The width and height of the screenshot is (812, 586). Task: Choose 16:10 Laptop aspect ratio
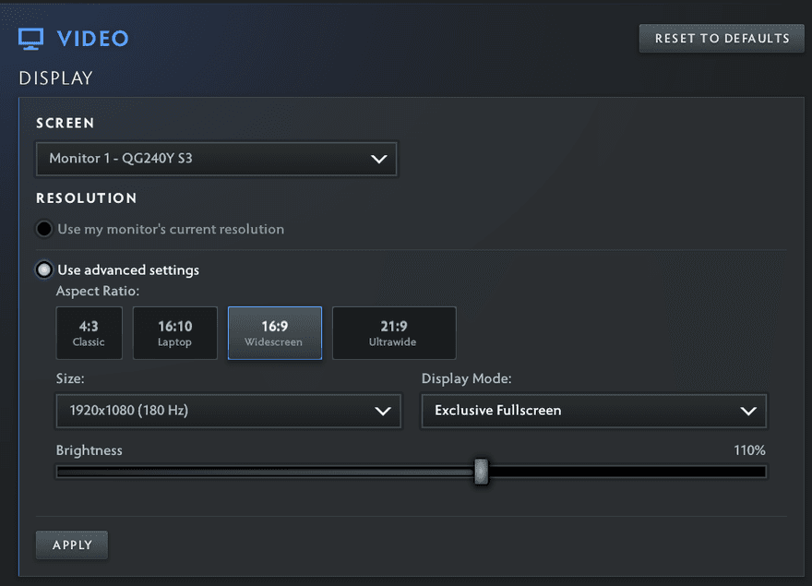[x=175, y=333]
